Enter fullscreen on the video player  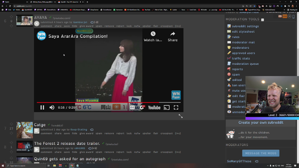[176, 107]
